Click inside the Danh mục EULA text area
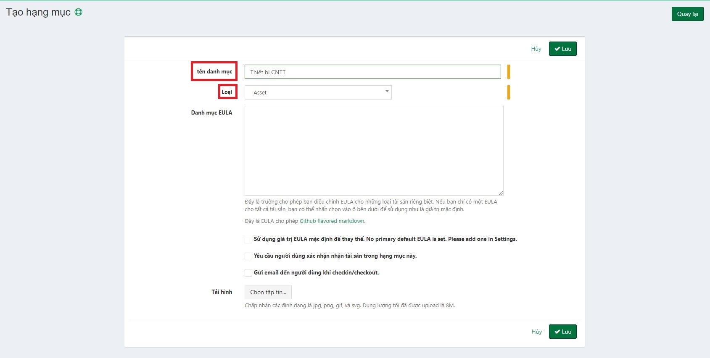Viewport: 710px width, 358px height. [x=374, y=150]
